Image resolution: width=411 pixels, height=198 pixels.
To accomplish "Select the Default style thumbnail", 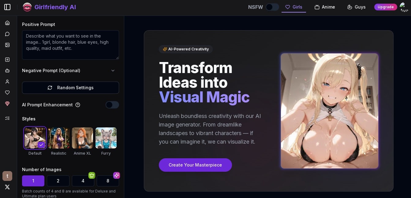I will coord(35,138).
